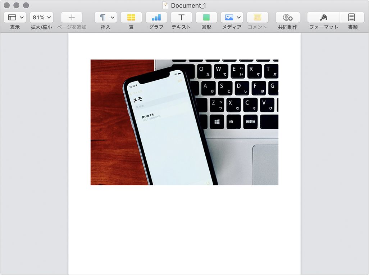Click the フォーマット label text
The height and width of the screenshot is (275, 369).
pos(324,27)
